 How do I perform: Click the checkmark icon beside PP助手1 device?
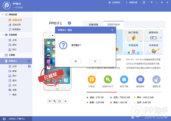click(29, 61)
